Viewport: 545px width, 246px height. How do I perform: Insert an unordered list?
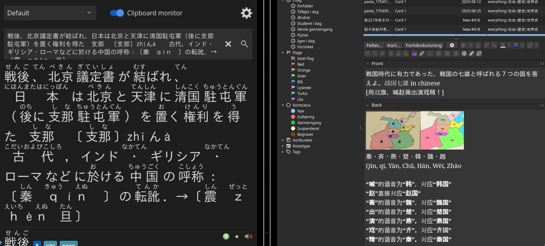367,53
